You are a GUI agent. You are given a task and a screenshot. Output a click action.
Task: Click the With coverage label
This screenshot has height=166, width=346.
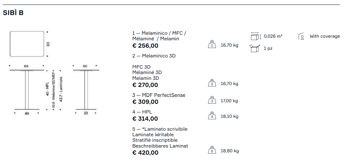point(325,36)
